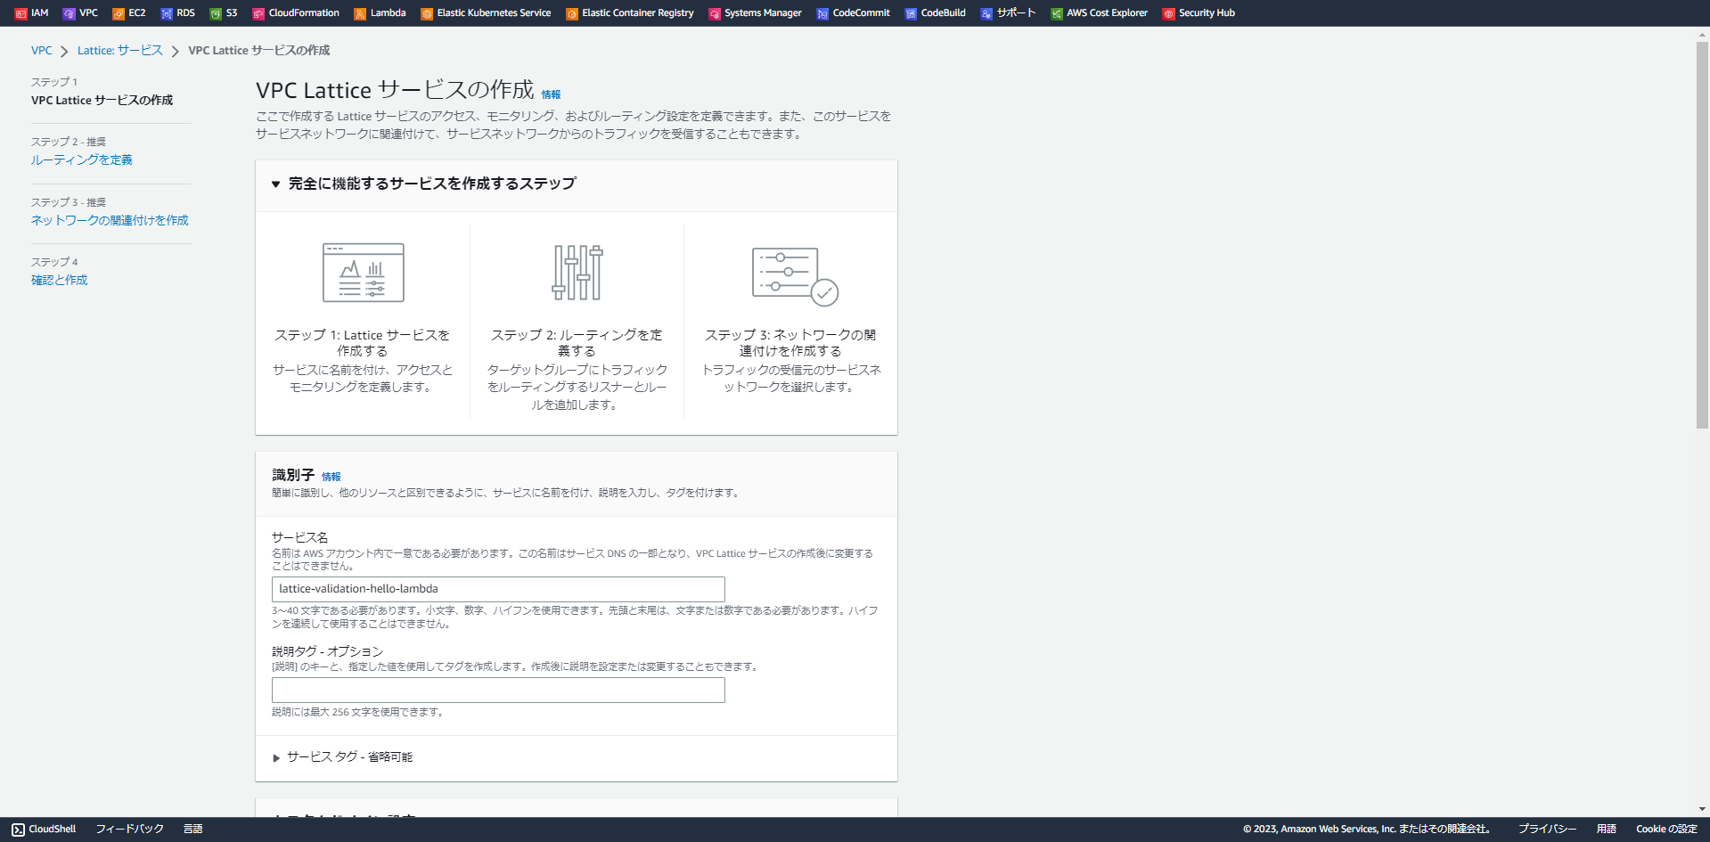Screen dimensions: 1710x842
Task: Open Cookie の設定 in the footer
Action: click(x=1666, y=830)
